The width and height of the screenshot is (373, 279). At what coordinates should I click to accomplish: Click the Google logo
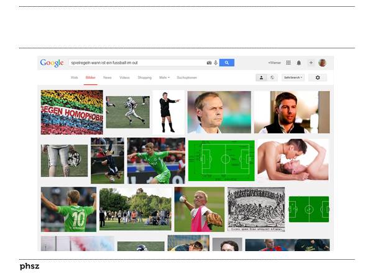pos(52,63)
